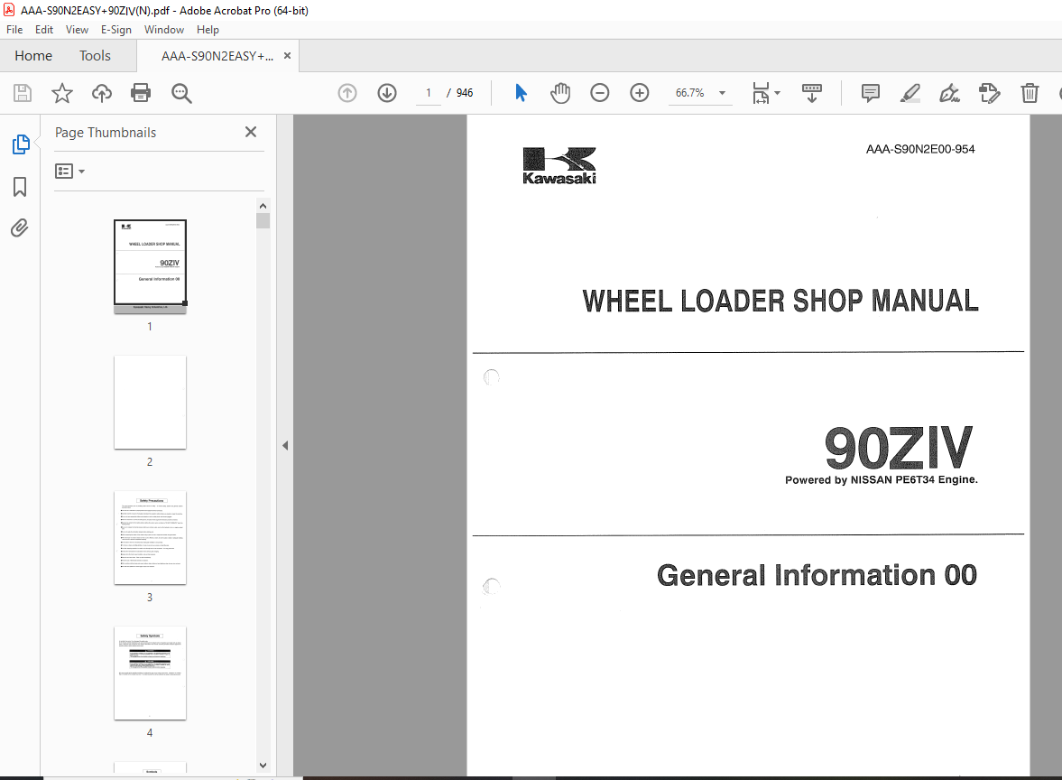Select page 1 thumbnail
Viewport: 1062px width, 780px height.
pos(150,266)
